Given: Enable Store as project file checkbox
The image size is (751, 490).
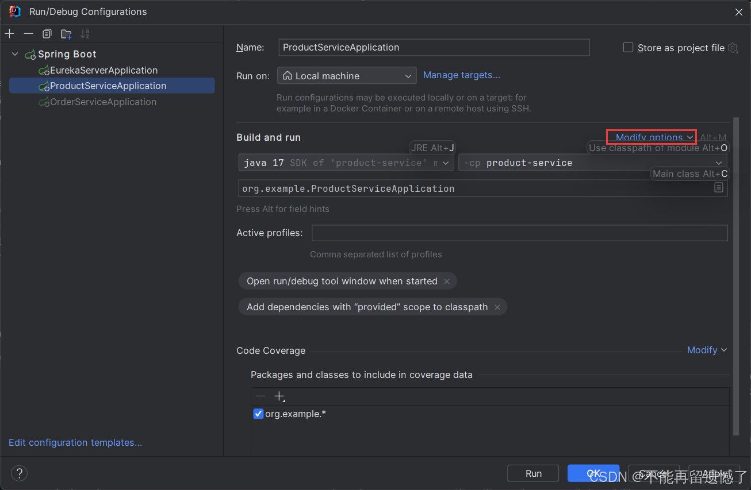Looking at the screenshot, I should pos(629,48).
